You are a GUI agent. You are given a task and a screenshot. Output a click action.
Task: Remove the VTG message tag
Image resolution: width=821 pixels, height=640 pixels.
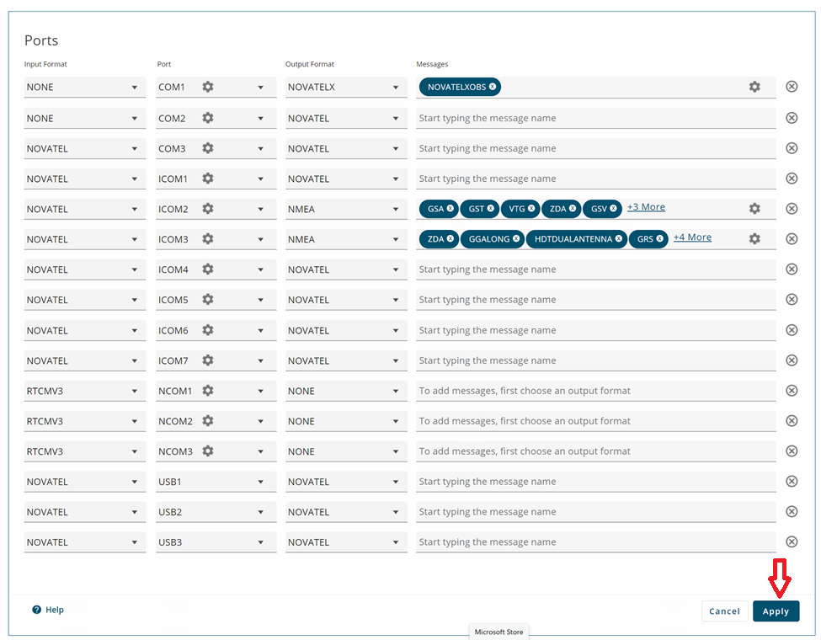point(531,209)
